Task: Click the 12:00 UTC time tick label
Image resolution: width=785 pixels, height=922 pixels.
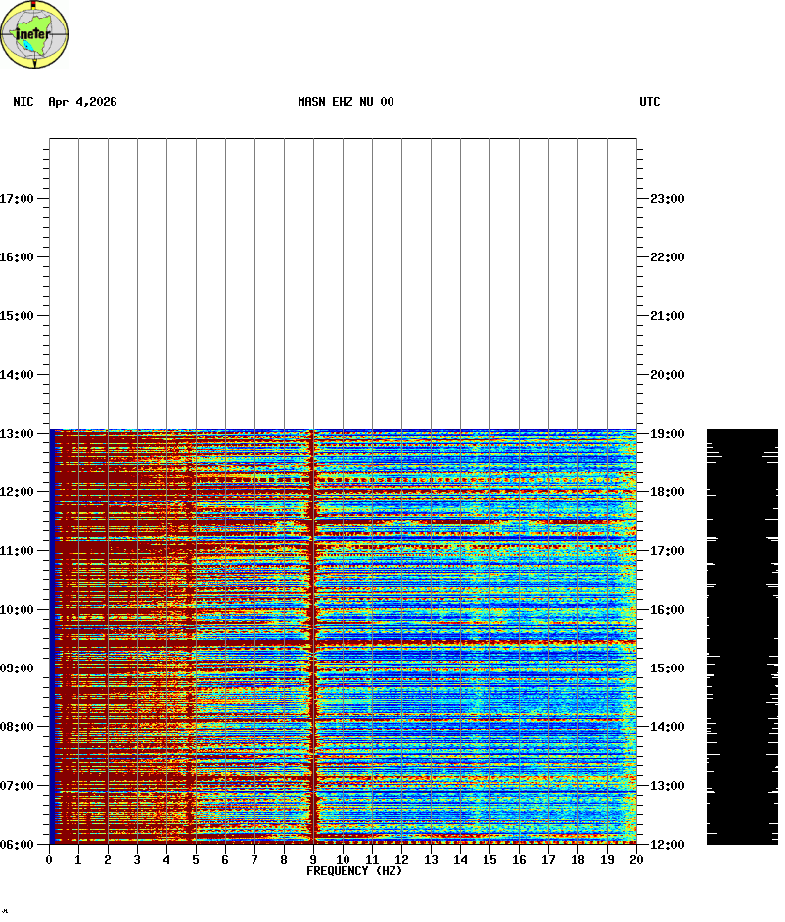Action: pos(667,845)
